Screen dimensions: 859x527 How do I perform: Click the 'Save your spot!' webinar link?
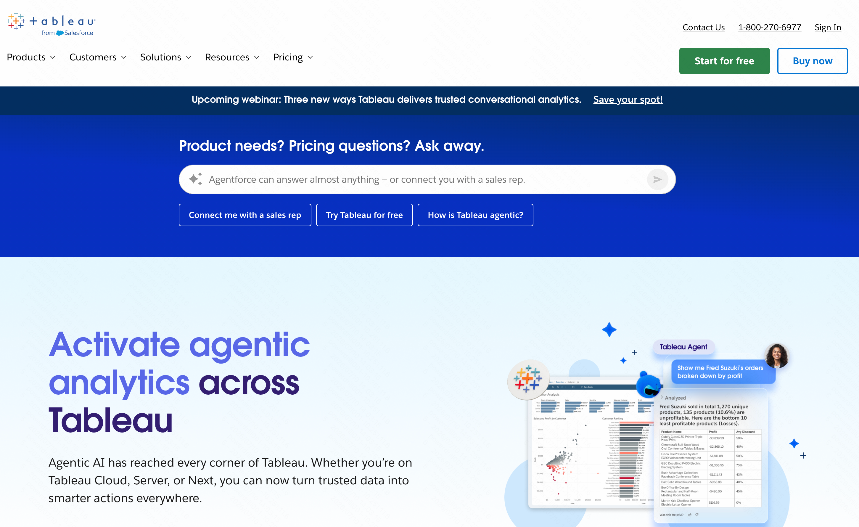click(628, 99)
